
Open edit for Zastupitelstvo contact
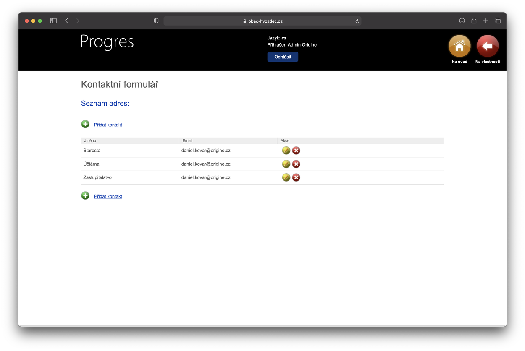(x=286, y=177)
